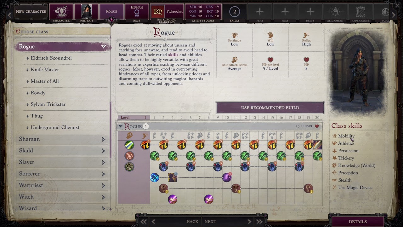Viewport: 403px width, 227px height.
Task: Open the Alignment step tab
Action: (335, 13)
